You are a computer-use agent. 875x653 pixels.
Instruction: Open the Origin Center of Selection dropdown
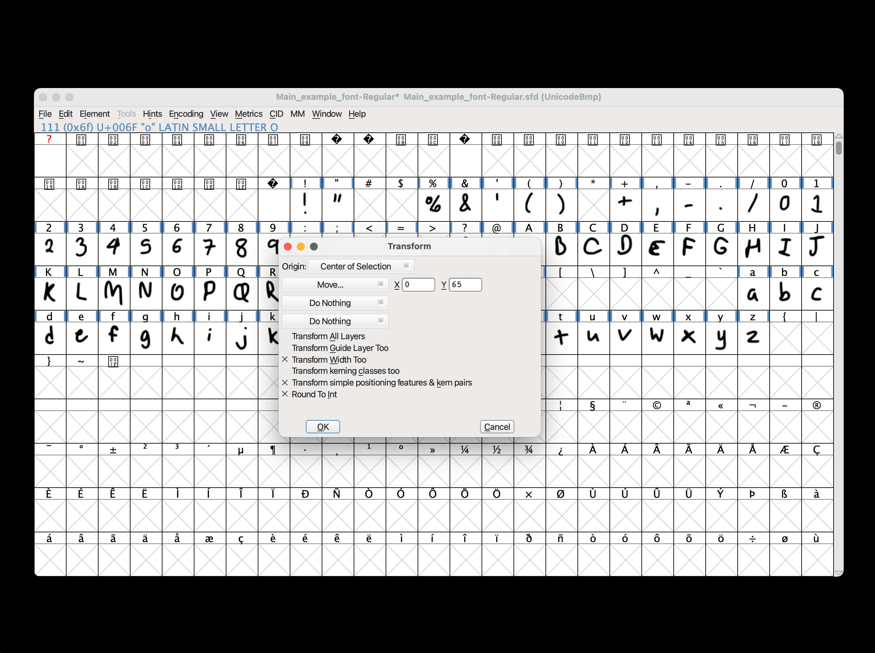pos(361,266)
